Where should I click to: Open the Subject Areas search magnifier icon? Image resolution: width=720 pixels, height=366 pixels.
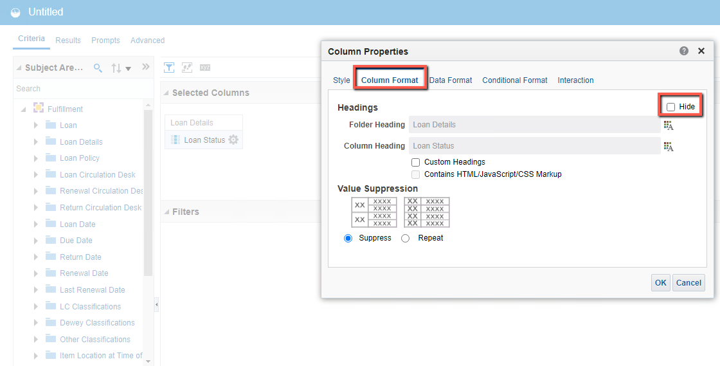(98, 68)
